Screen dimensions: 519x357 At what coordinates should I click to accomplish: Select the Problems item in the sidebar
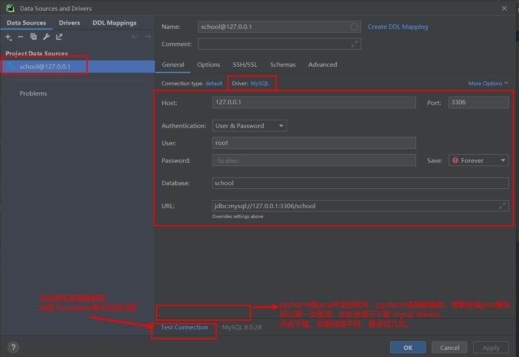click(33, 94)
